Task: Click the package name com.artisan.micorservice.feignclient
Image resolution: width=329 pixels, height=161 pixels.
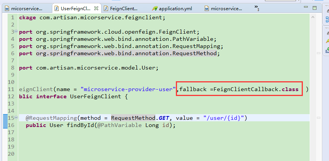Action: 101,17
